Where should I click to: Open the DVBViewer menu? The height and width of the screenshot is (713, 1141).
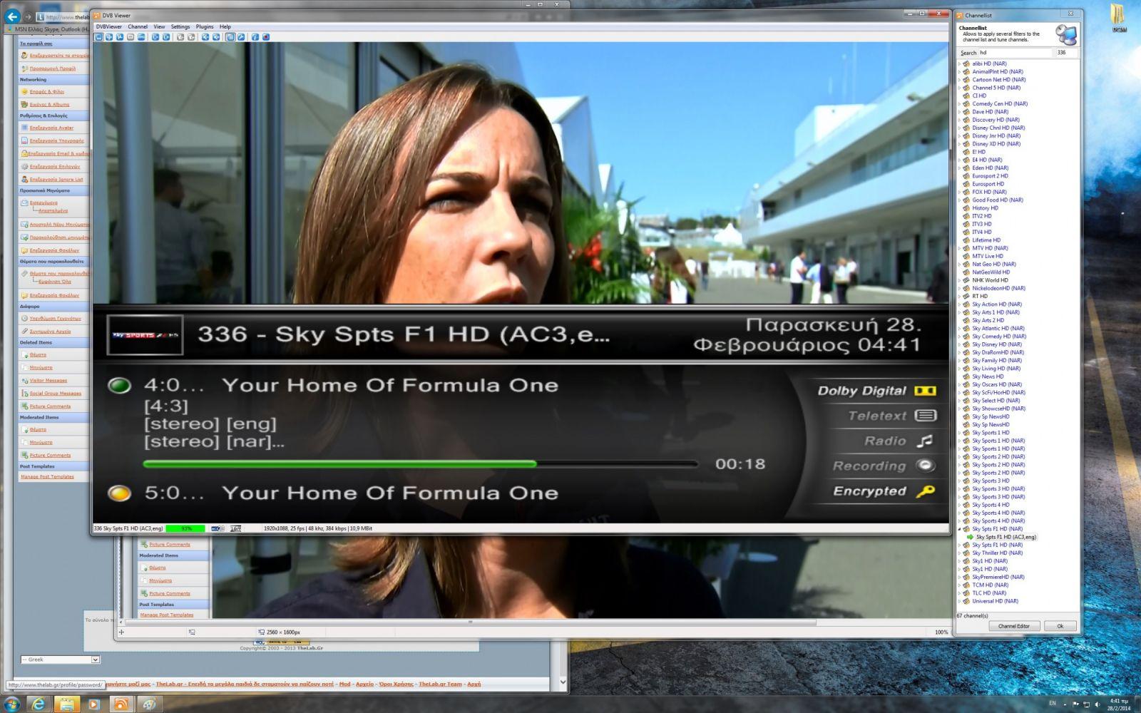(x=109, y=26)
